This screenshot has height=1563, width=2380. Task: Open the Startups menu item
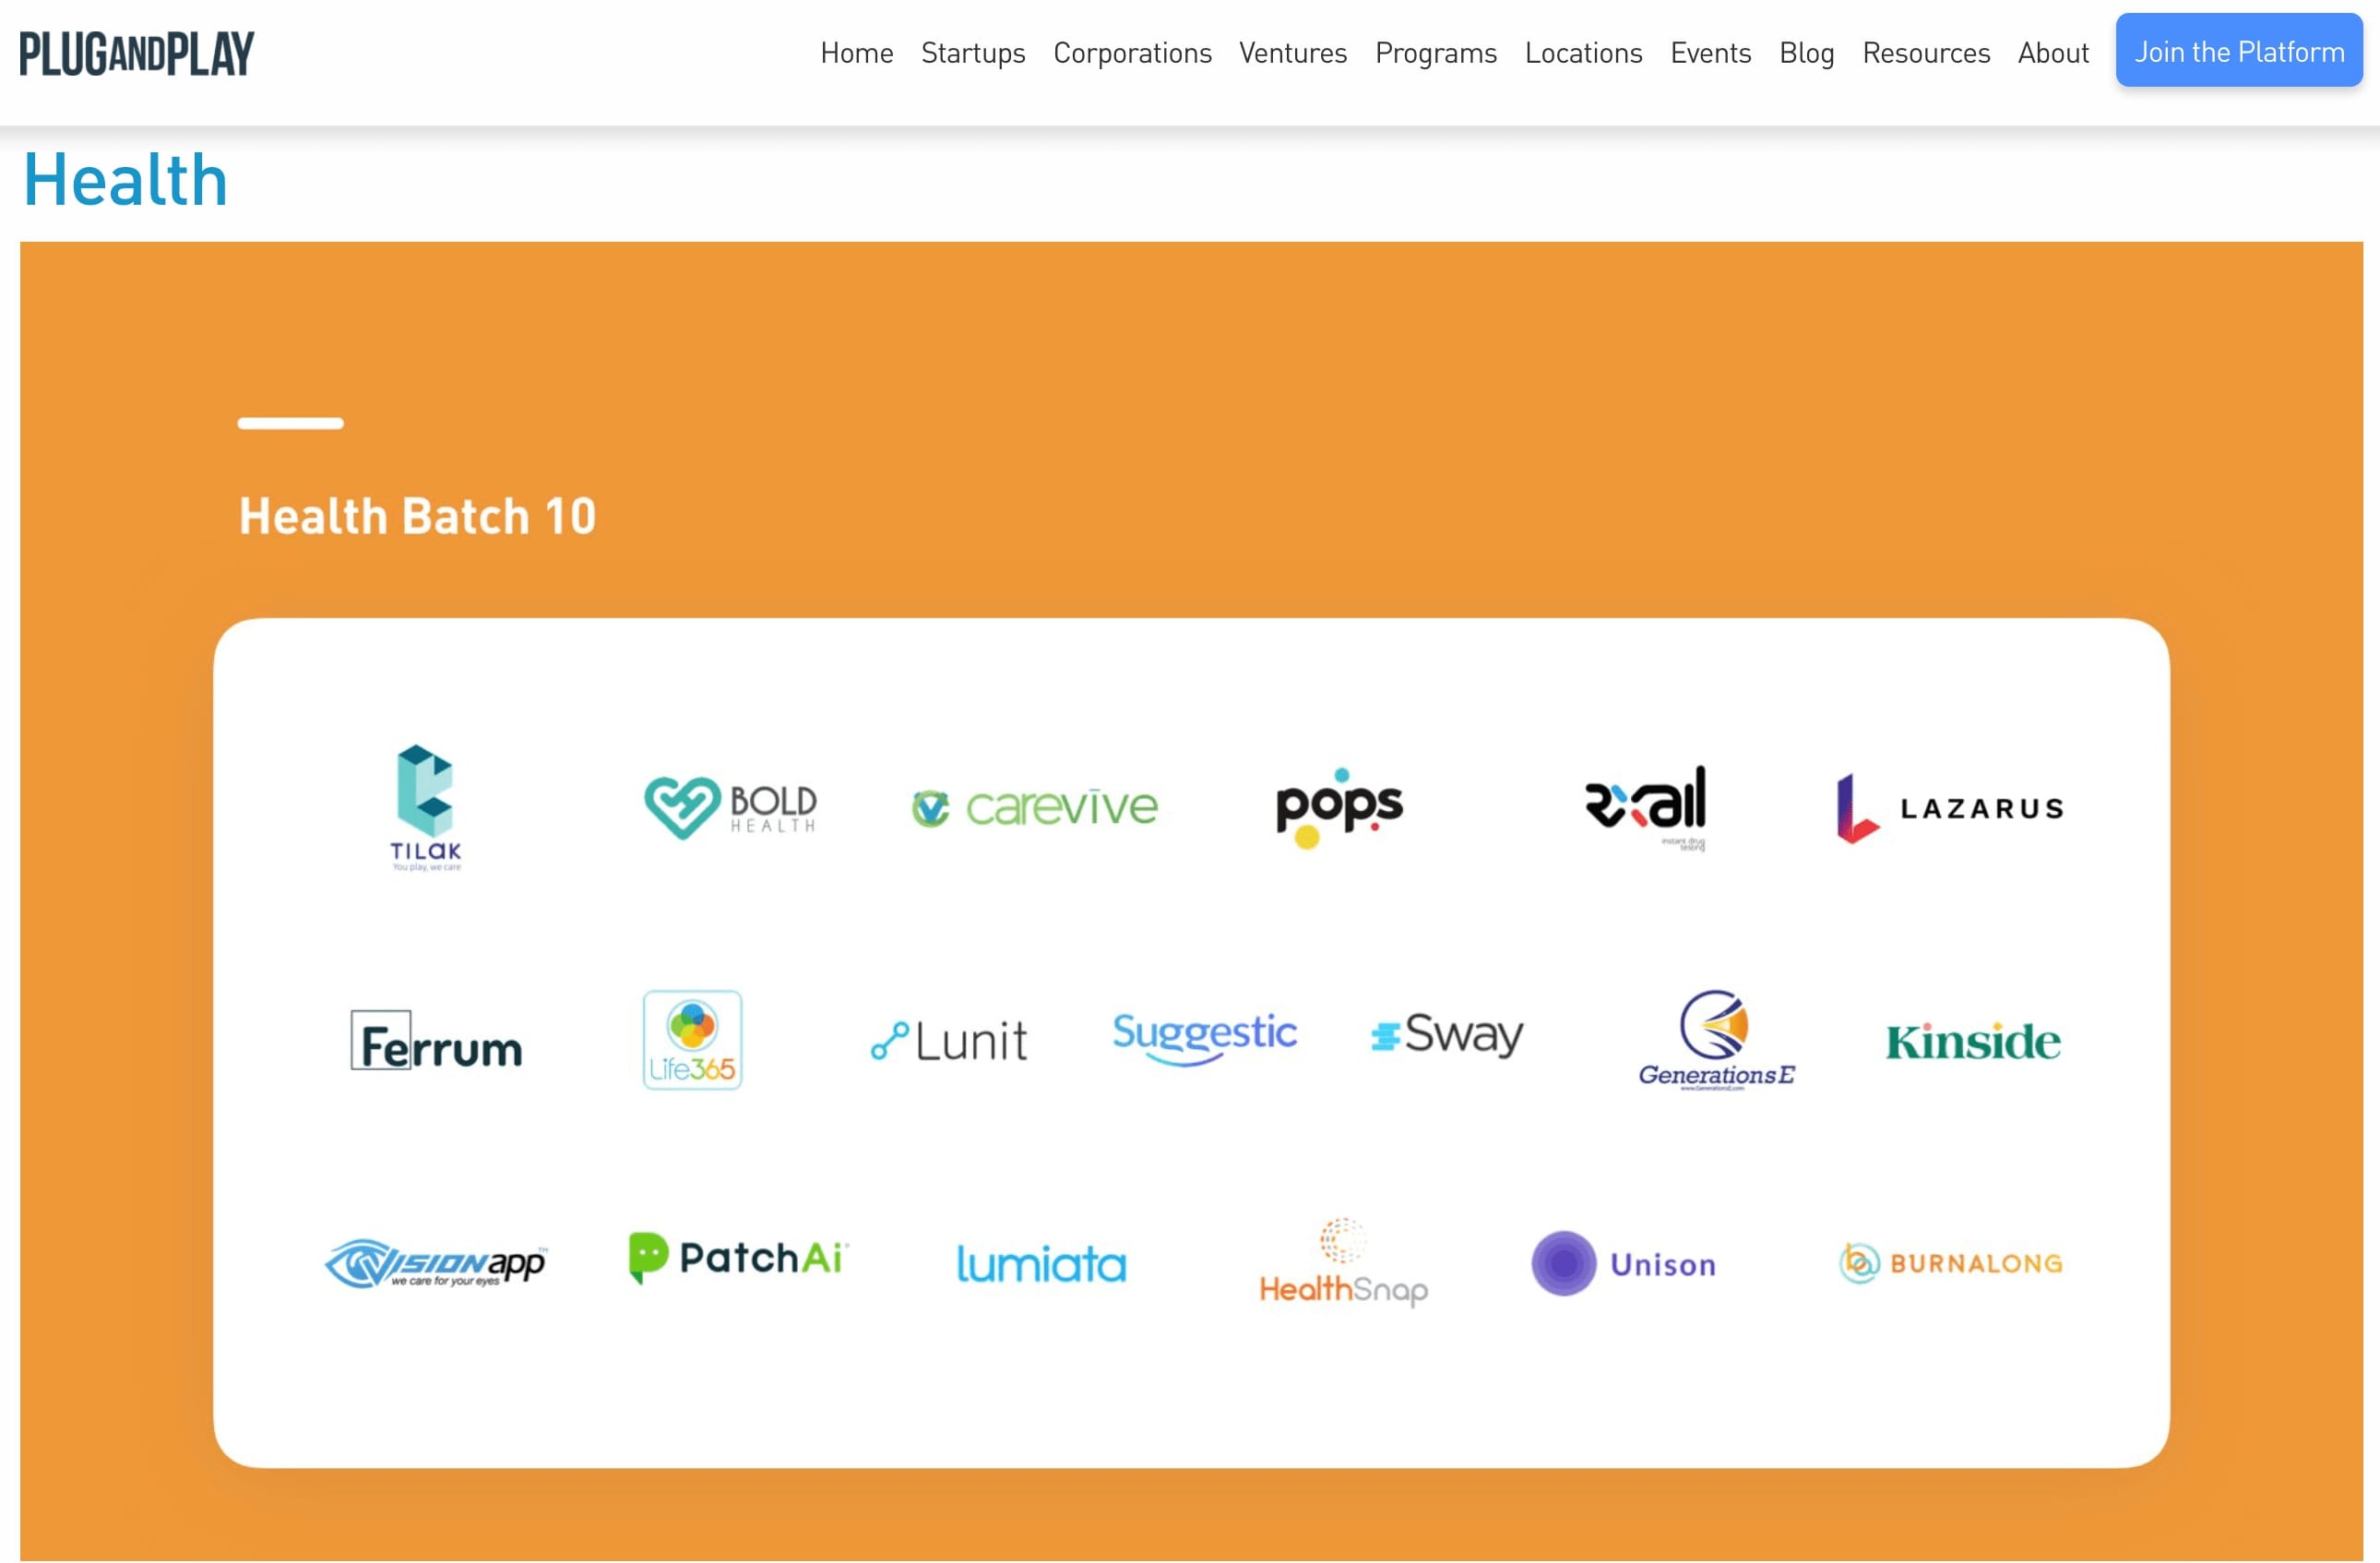click(973, 53)
